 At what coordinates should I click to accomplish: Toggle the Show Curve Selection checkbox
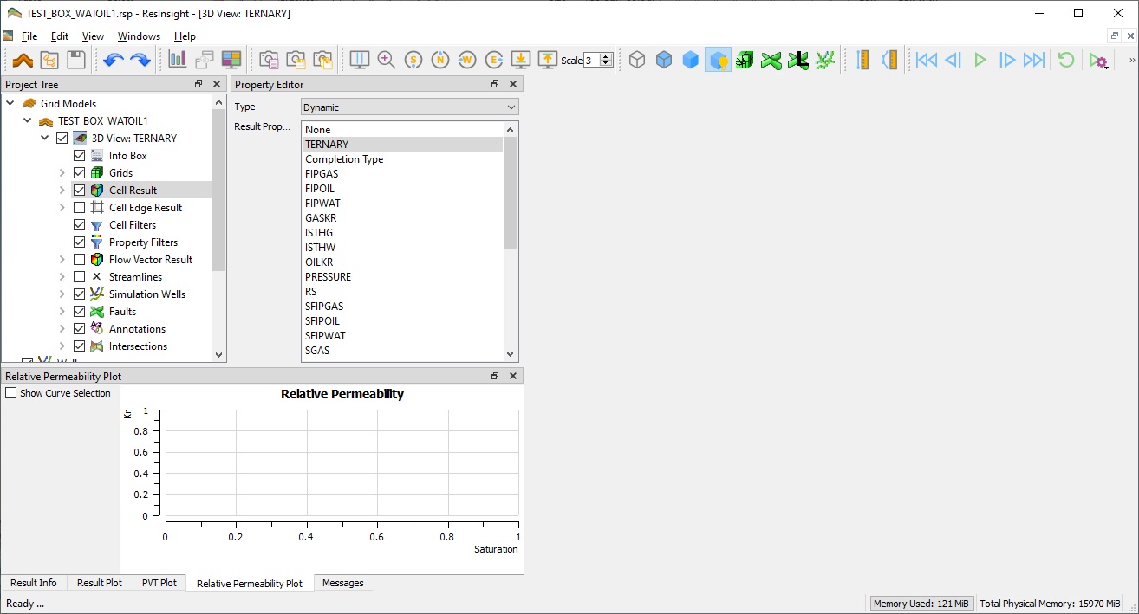(x=12, y=392)
